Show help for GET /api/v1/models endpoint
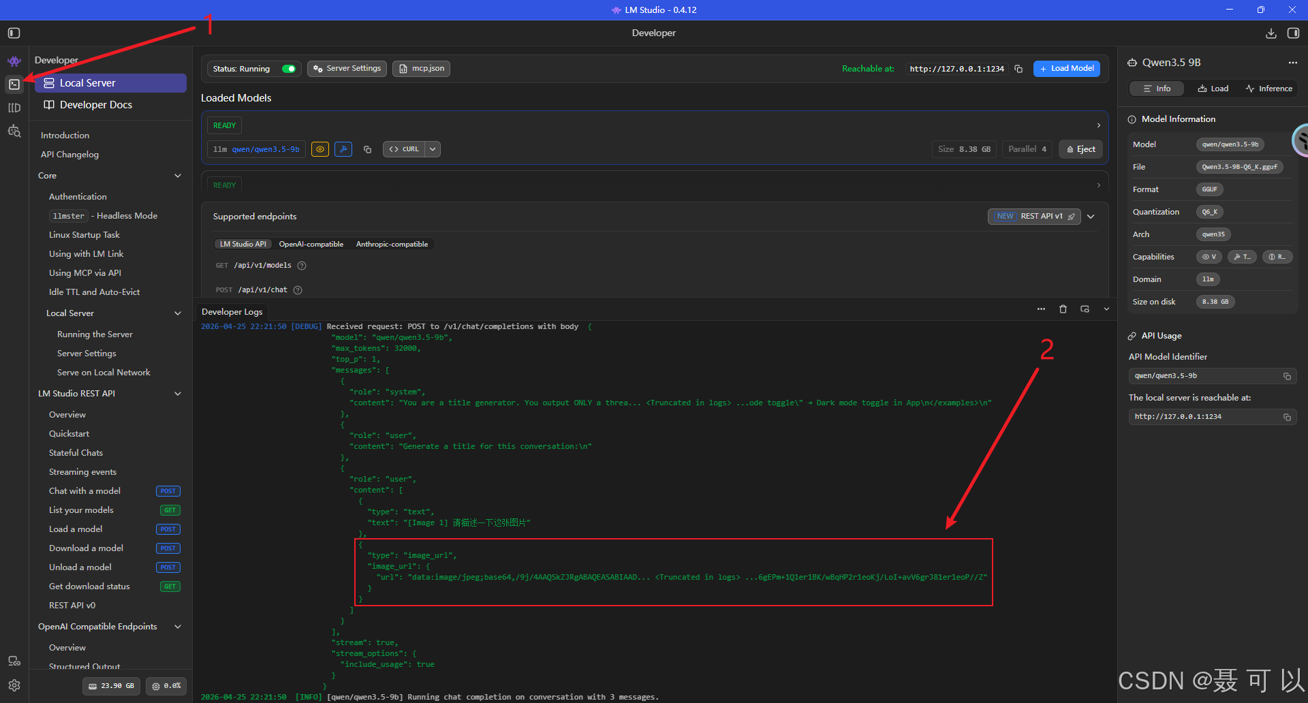This screenshot has width=1308, height=703. (x=302, y=266)
